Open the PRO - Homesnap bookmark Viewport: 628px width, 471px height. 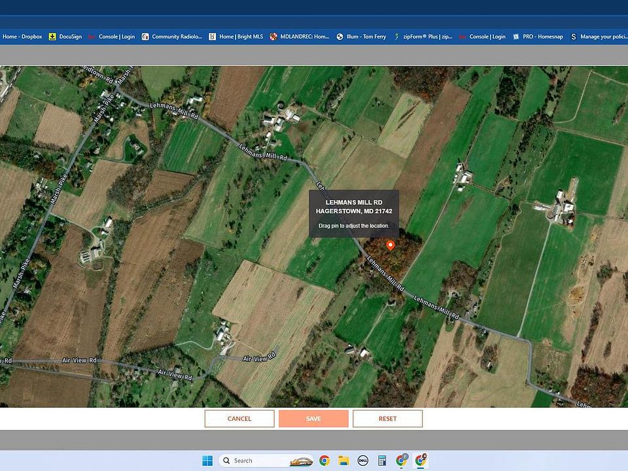tap(538, 37)
